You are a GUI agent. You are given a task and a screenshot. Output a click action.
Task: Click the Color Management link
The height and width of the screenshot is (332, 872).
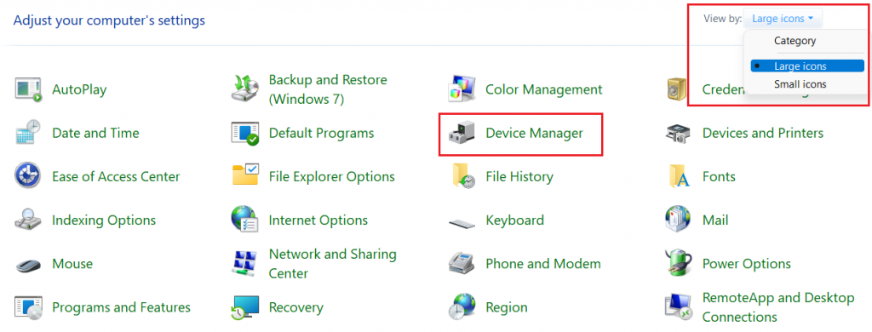pyautogui.click(x=543, y=89)
